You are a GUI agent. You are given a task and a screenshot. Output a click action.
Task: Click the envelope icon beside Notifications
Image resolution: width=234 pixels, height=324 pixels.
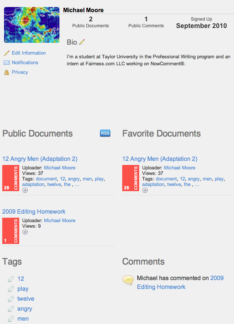point(7,63)
